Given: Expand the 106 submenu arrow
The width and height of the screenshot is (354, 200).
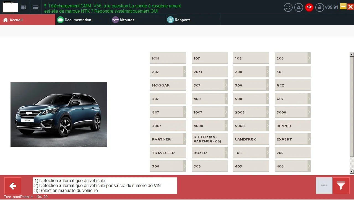Looking at the screenshot, I should point(267,153).
